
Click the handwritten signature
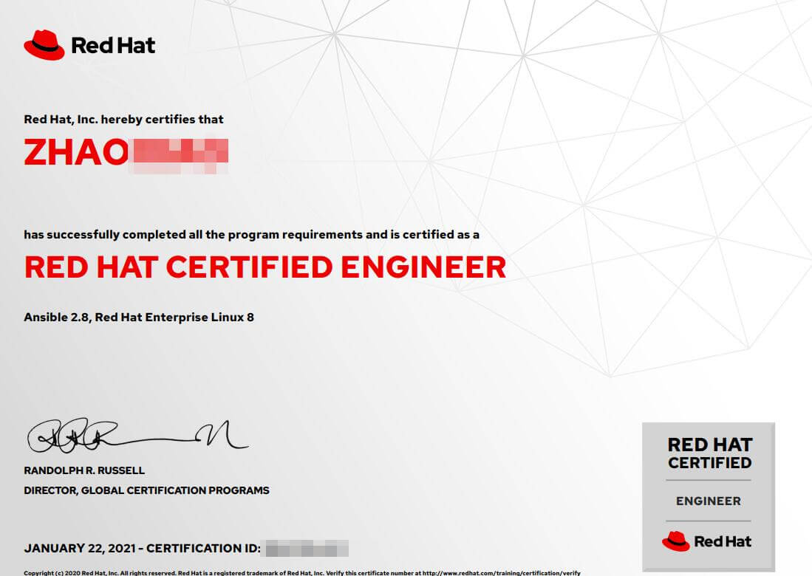137,435
